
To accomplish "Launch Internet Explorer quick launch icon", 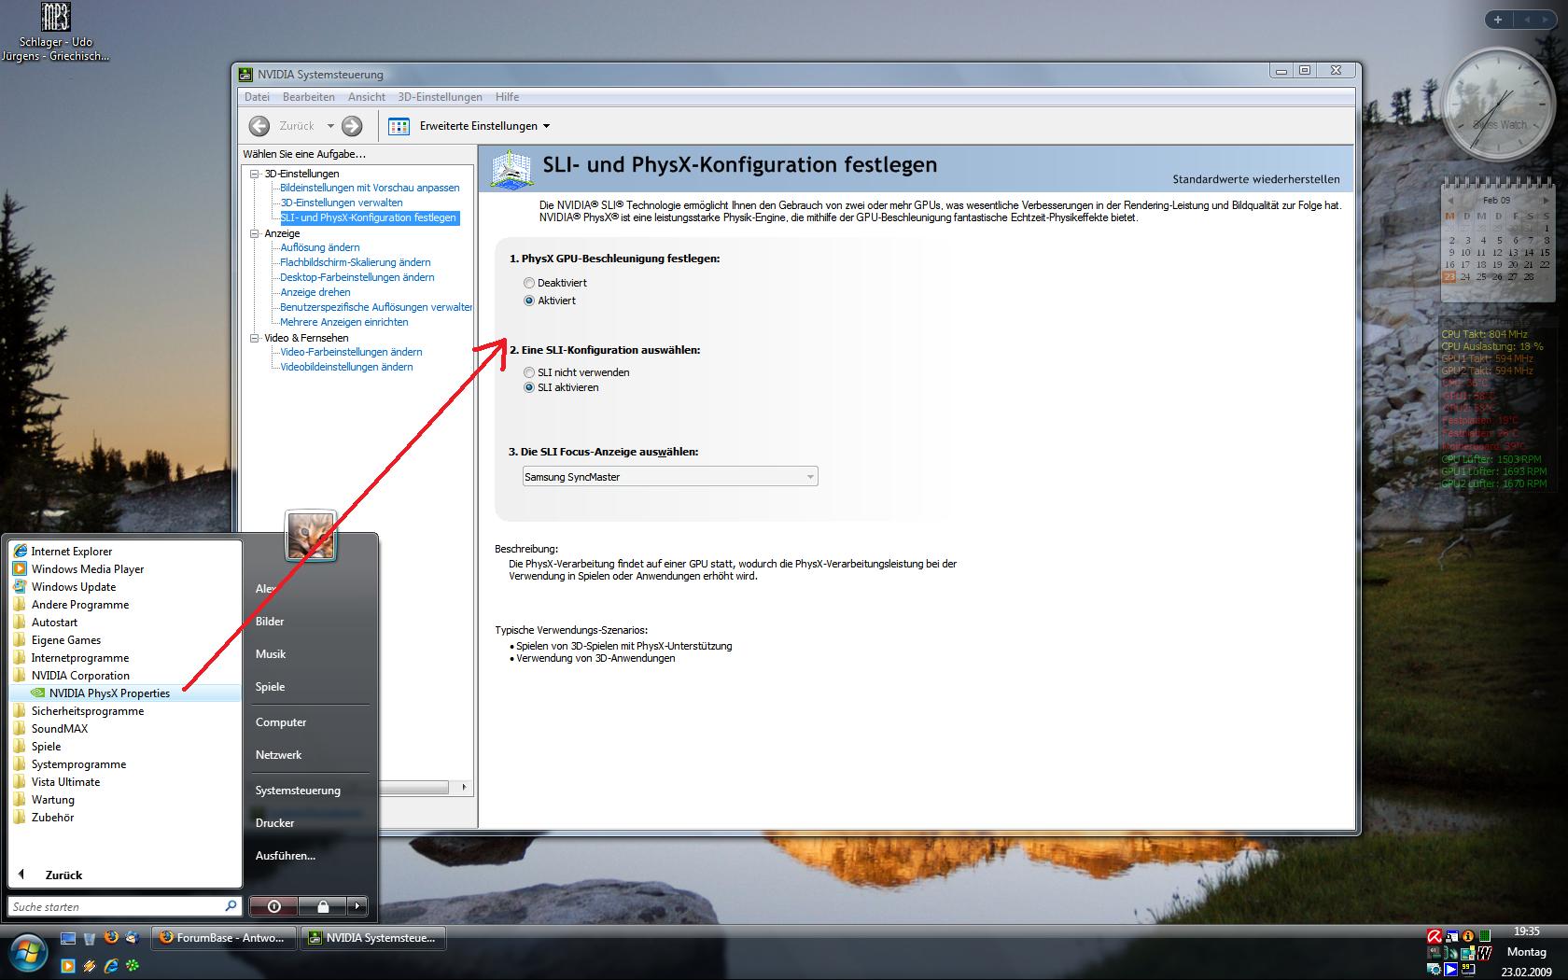I will coord(111,966).
